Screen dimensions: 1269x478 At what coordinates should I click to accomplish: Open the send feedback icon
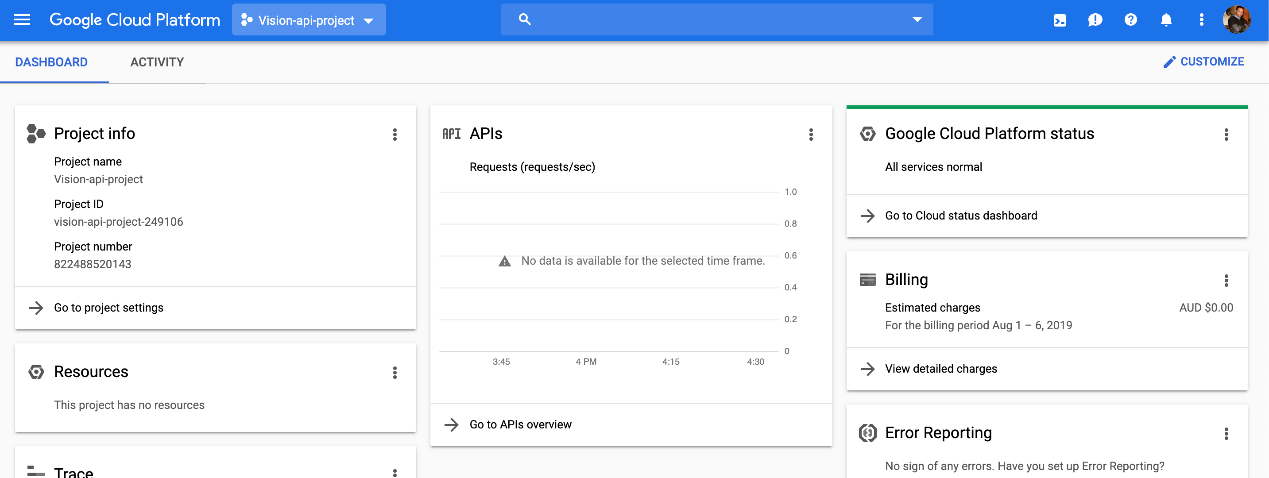coord(1095,20)
